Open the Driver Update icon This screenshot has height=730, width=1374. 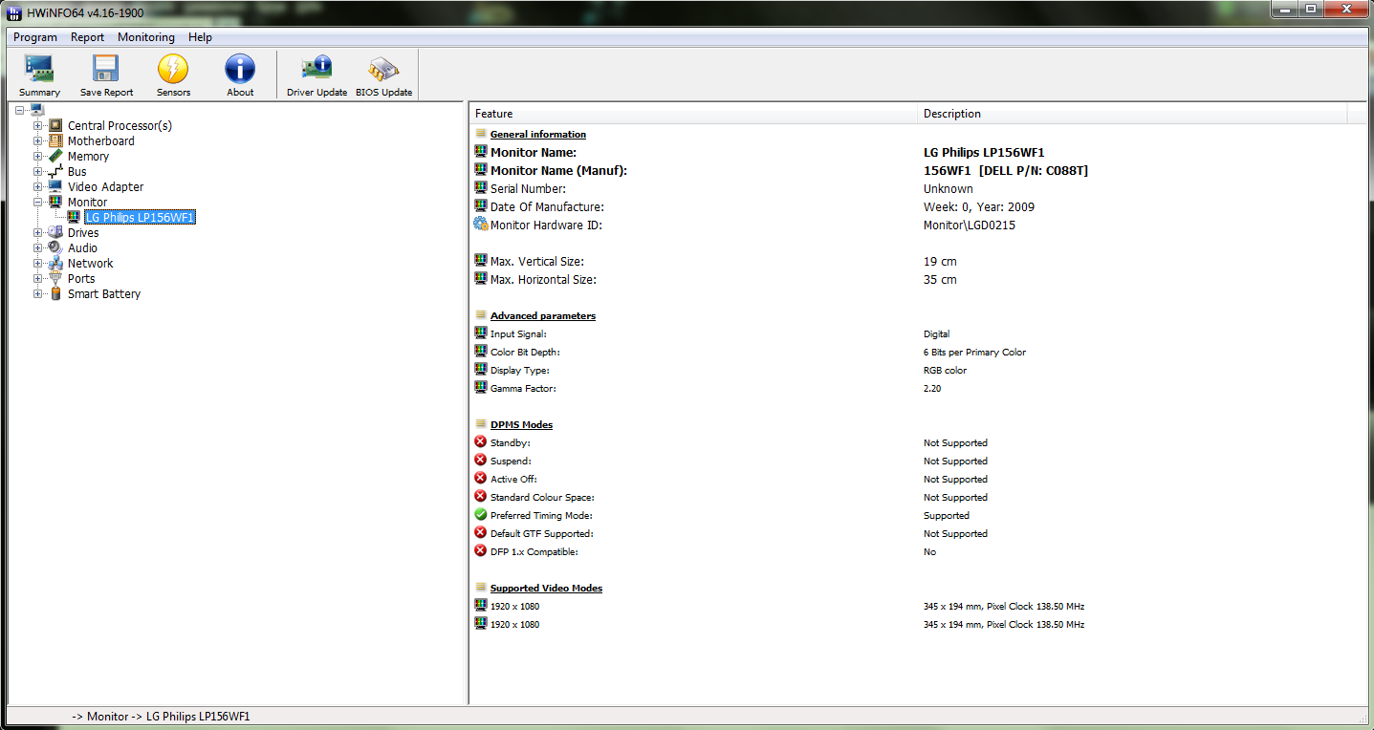pyautogui.click(x=316, y=69)
